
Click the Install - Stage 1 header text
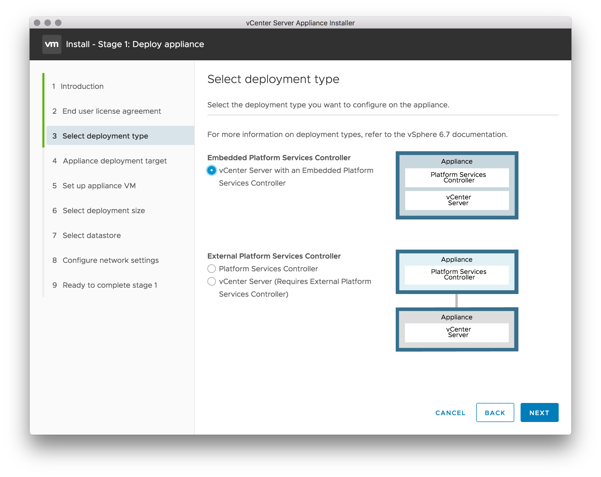point(135,44)
